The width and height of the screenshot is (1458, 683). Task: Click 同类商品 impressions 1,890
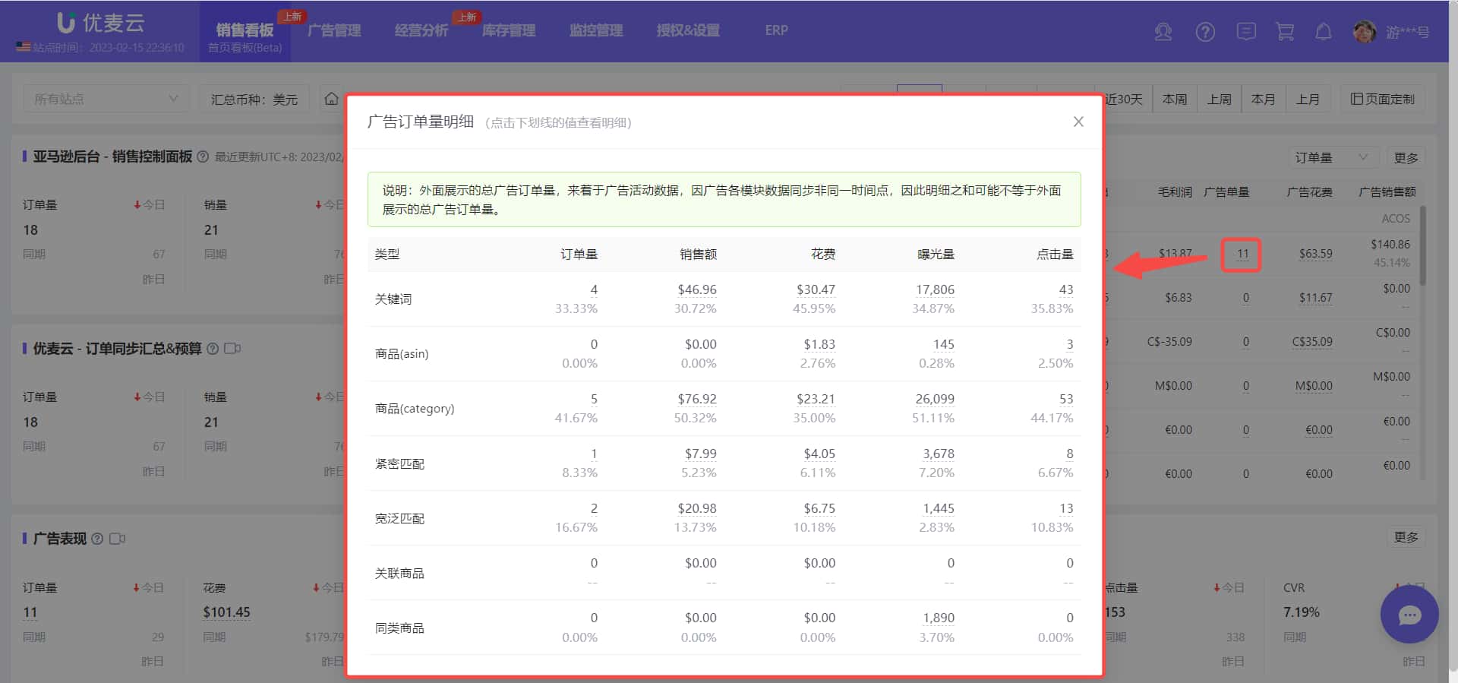click(x=939, y=618)
